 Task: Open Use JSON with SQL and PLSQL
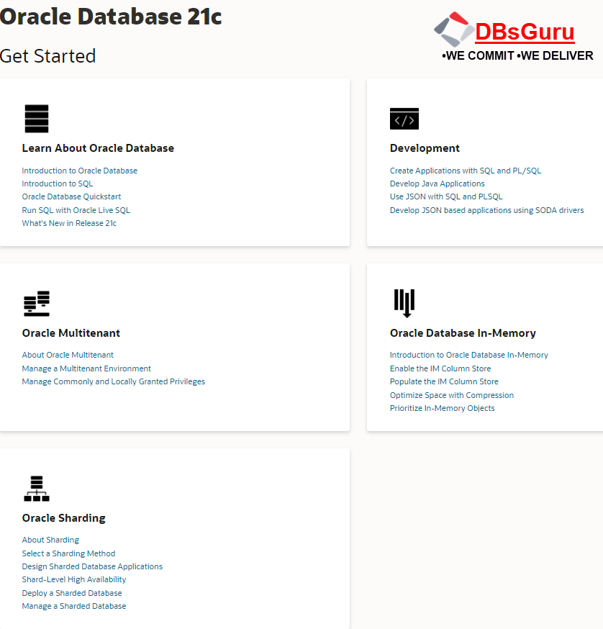point(446,196)
